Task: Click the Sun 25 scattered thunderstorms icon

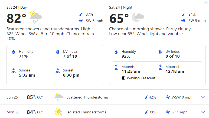Action: point(58,97)
